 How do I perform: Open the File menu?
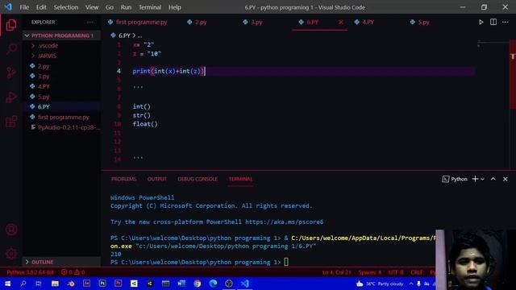24,7
